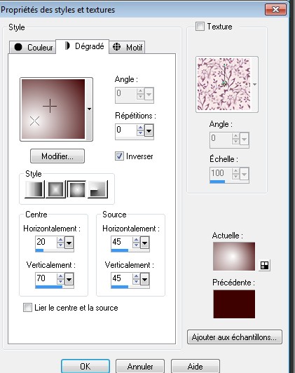Click the cross-shaped center marker in the gradient preview
This screenshot has width=295, height=373.
50,106
